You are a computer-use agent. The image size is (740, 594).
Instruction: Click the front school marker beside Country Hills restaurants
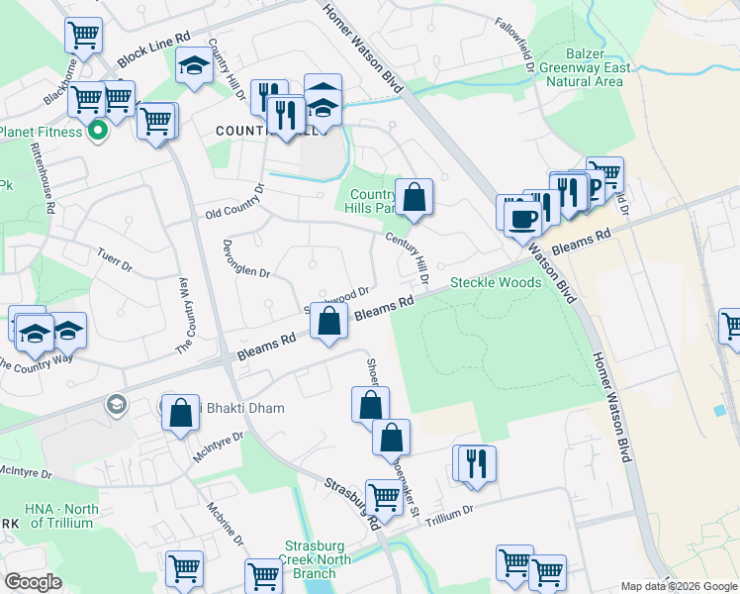tap(323, 111)
